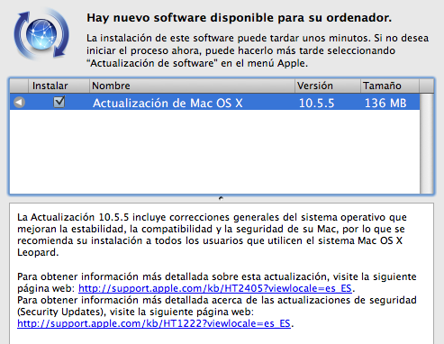Click the 10.5.5 version cell

click(x=316, y=103)
